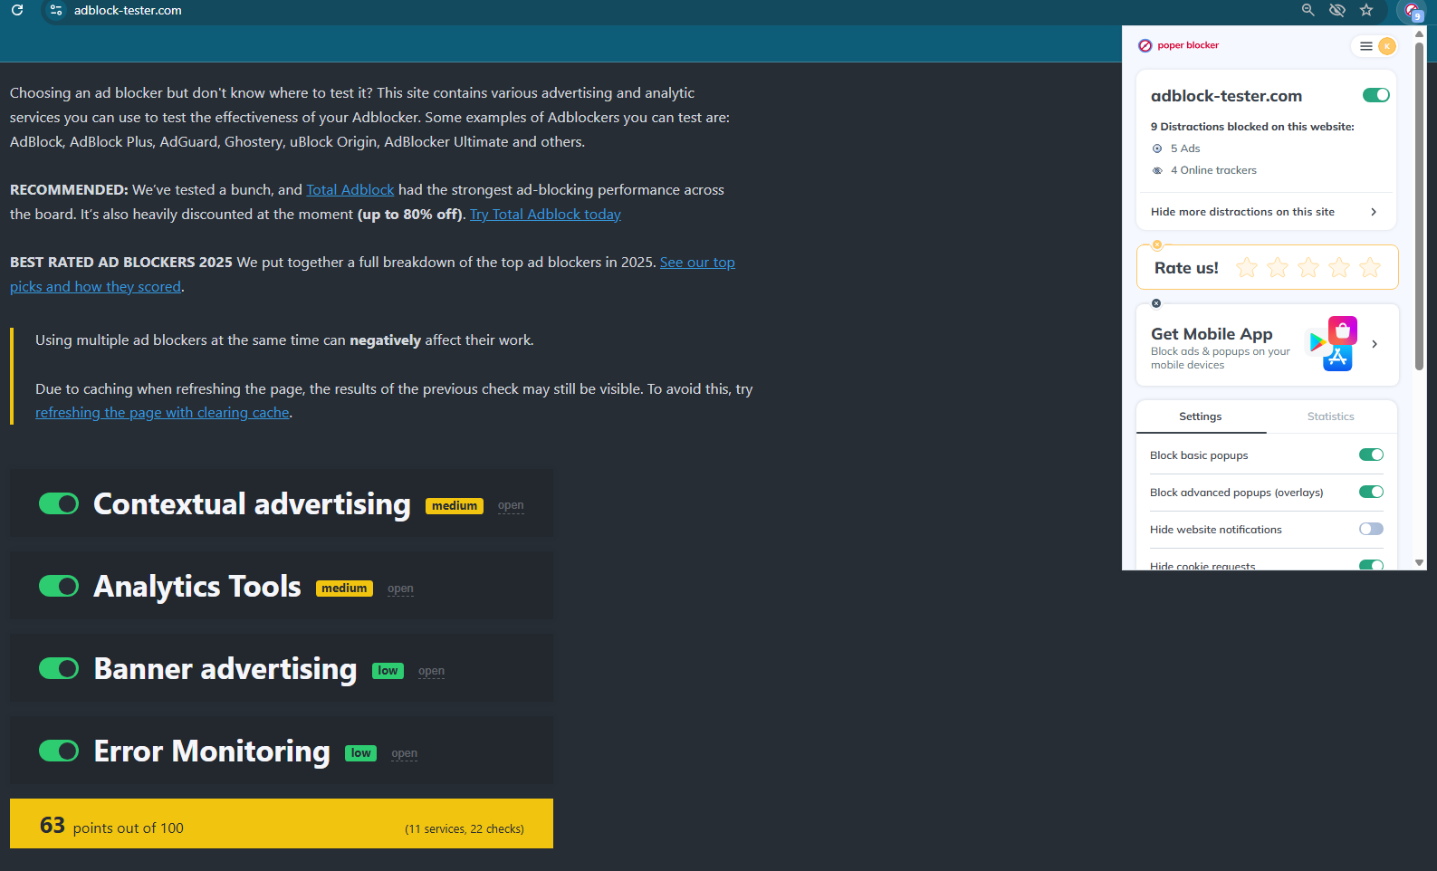This screenshot has height=871, width=1437.
Task: Open the See our top picks link
Action: [x=697, y=262]
